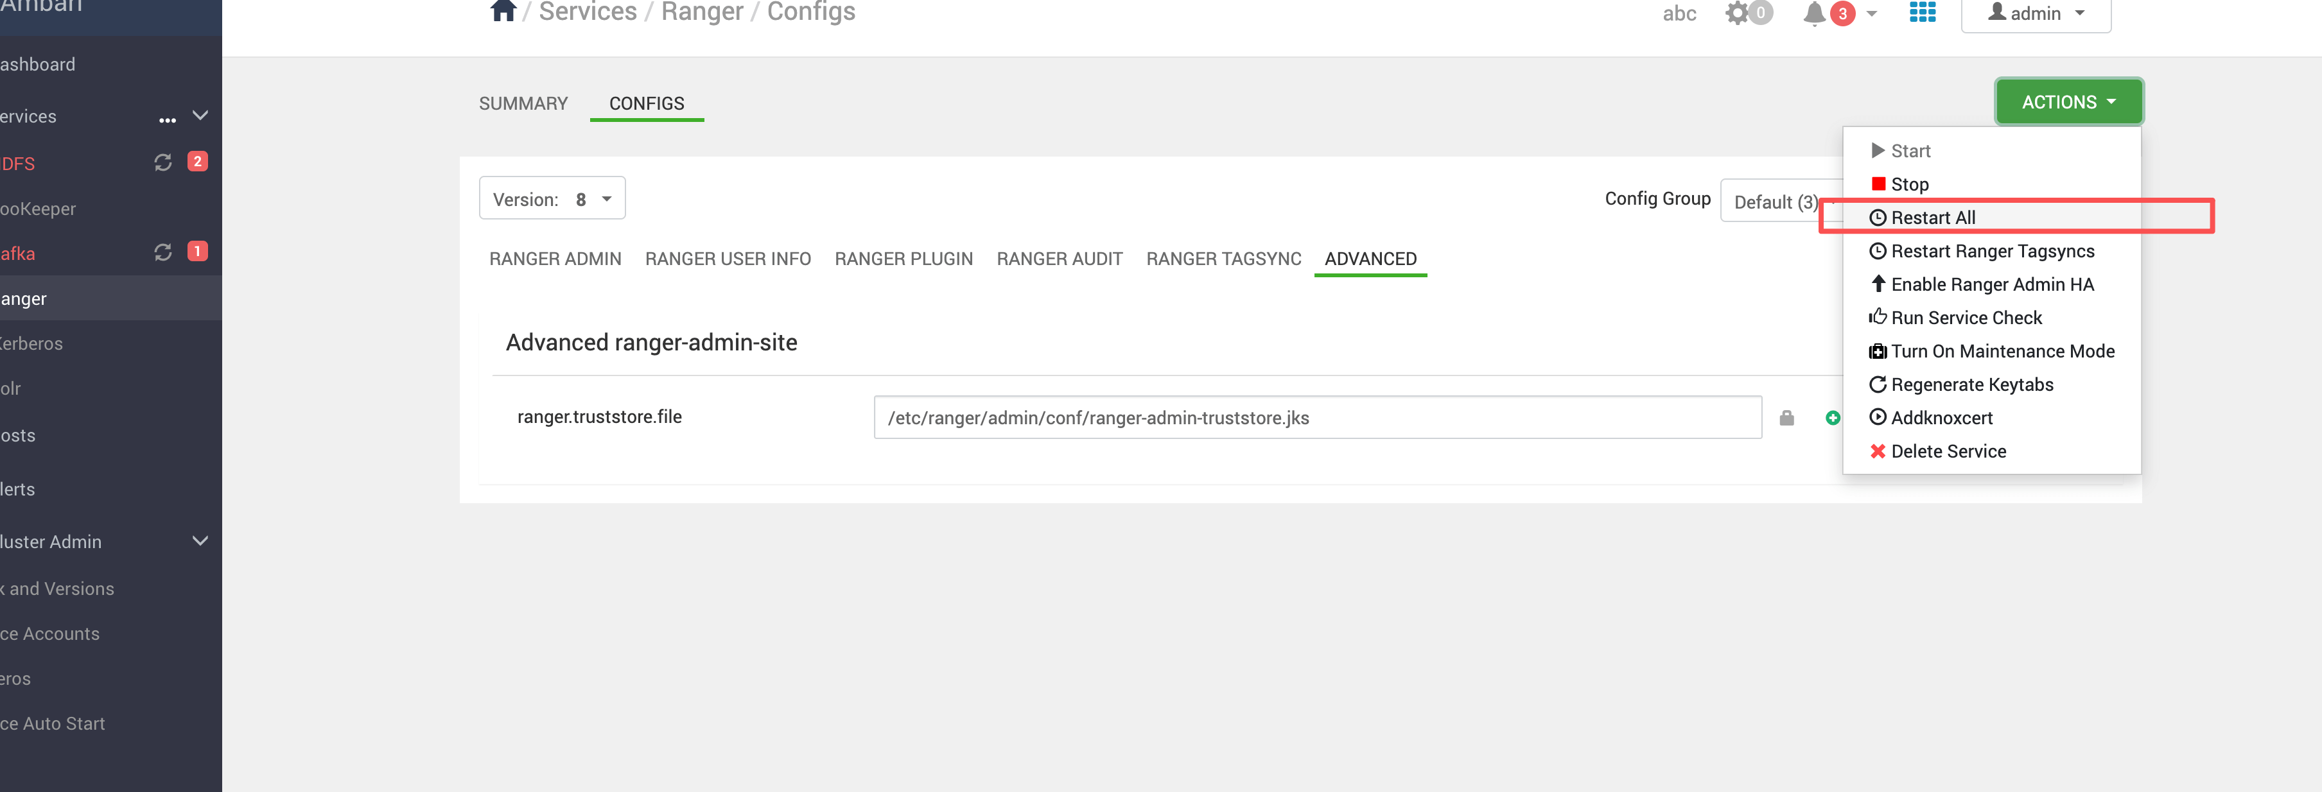Open alerts bell notification icon
2322x792 pixels.
(1815, 13)
